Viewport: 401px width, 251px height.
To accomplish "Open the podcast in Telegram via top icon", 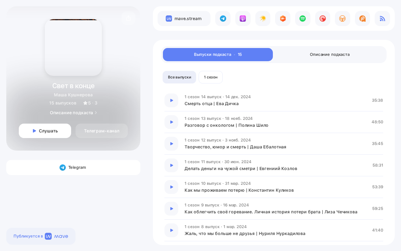I will (223, 19).
